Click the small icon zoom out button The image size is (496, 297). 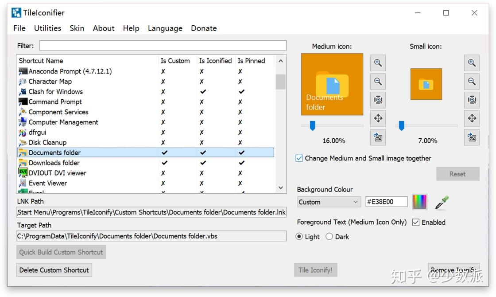(472, 82)
